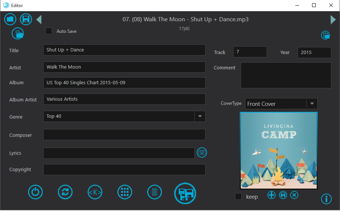Expand the Genre dropdown arrow
Viewport: 340px width, 211px height.
click(200, 116)
